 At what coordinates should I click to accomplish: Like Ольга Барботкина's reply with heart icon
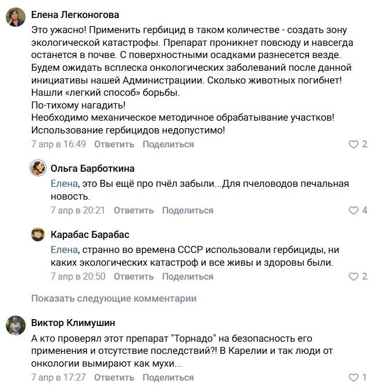[x=353, y=211]
